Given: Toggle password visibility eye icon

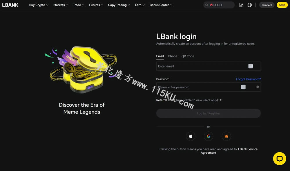Looking at the screenshot, I should pos(257,87).
